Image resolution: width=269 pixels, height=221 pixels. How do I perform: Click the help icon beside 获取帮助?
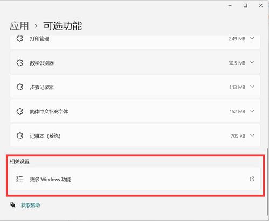pyautogui.click(x=12, y=205)
